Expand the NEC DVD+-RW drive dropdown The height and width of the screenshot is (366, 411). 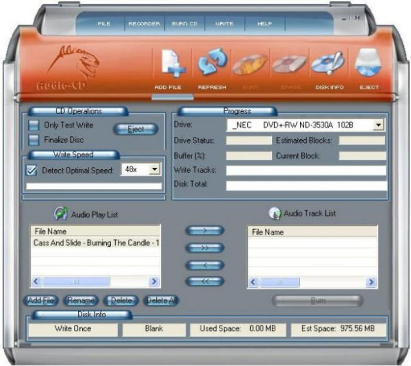pos(378,125)
